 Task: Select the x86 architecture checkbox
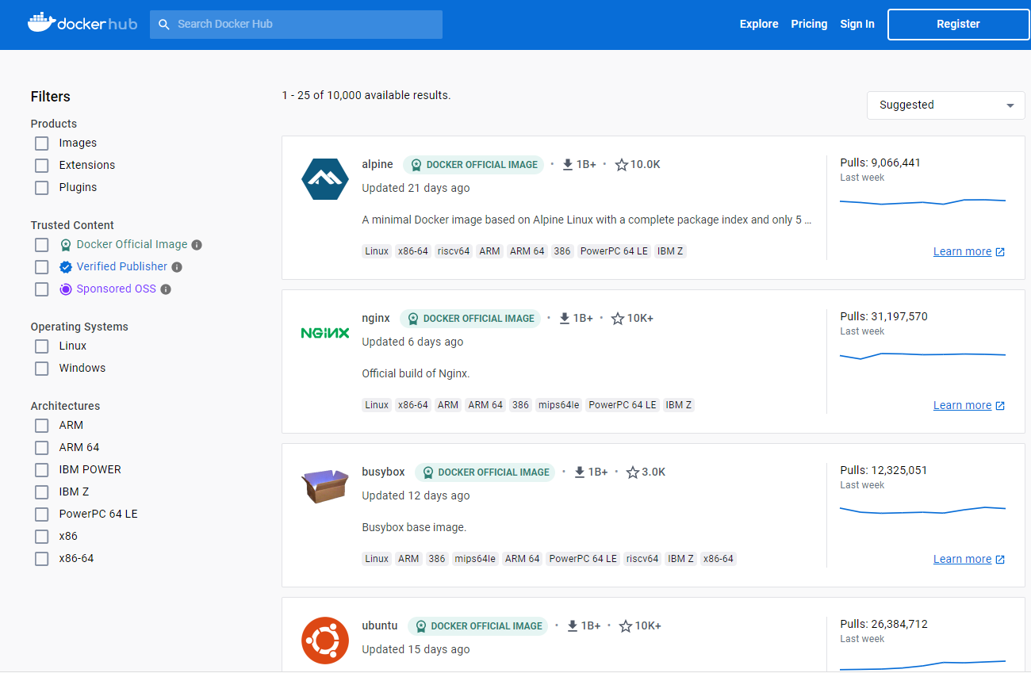(x=42, y=537)
